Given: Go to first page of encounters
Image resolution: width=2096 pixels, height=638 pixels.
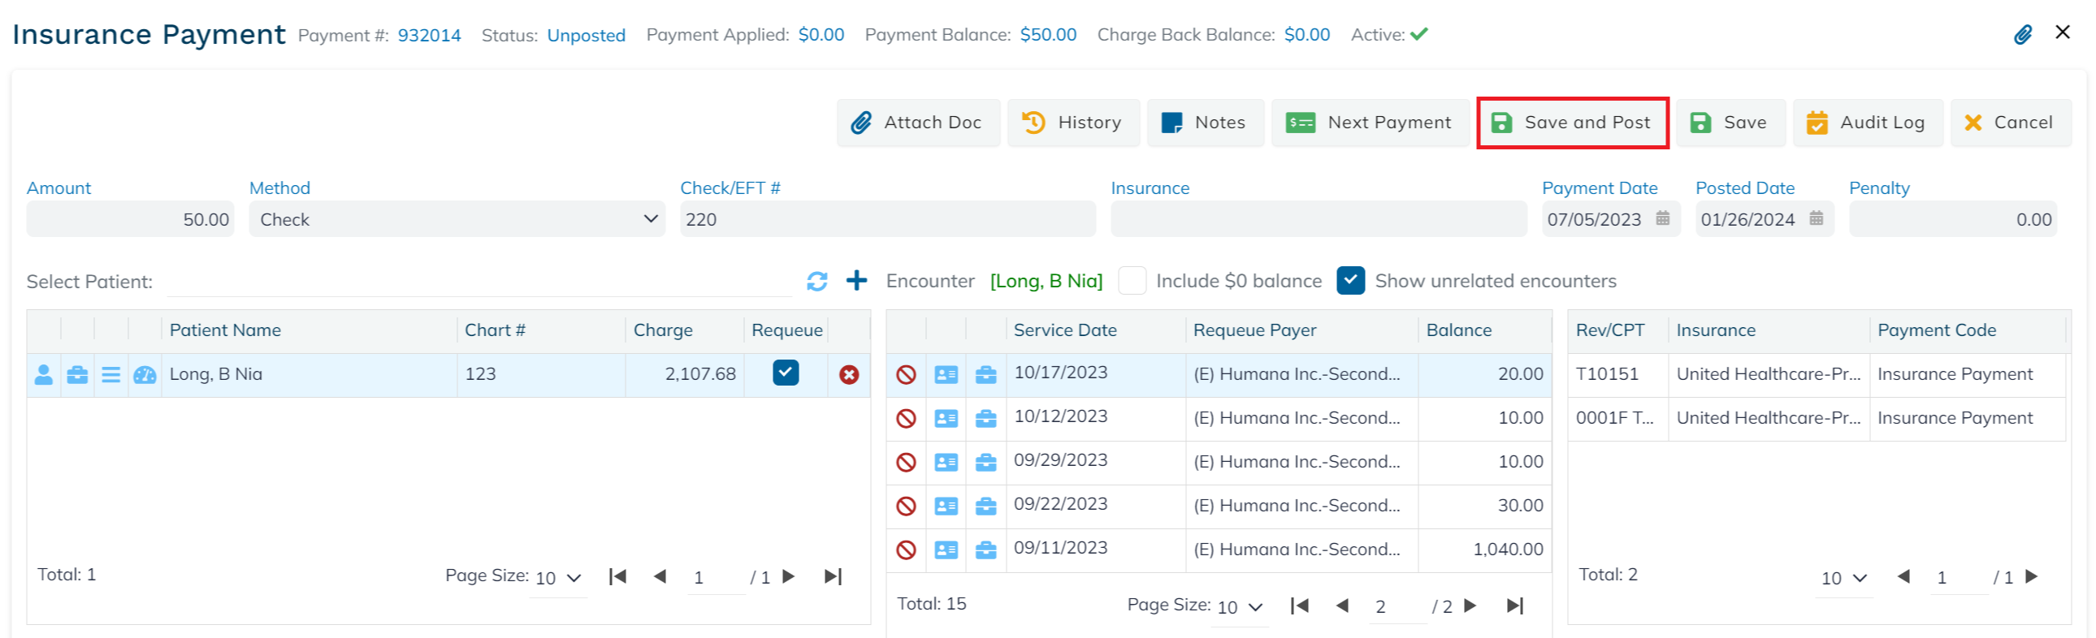Looking at the screenshot, I should tap(1299, 606).
